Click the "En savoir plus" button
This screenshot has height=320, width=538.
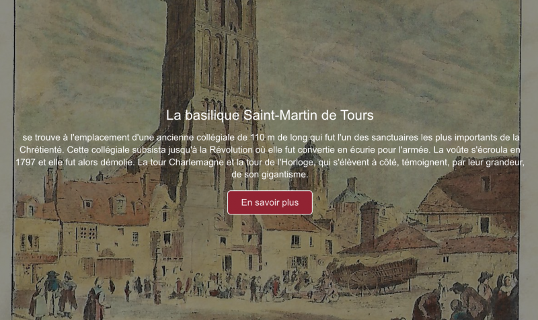[x=270, y=202]
